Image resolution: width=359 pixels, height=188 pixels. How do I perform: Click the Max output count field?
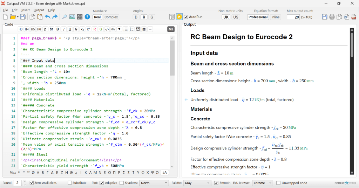click(293, 17)
